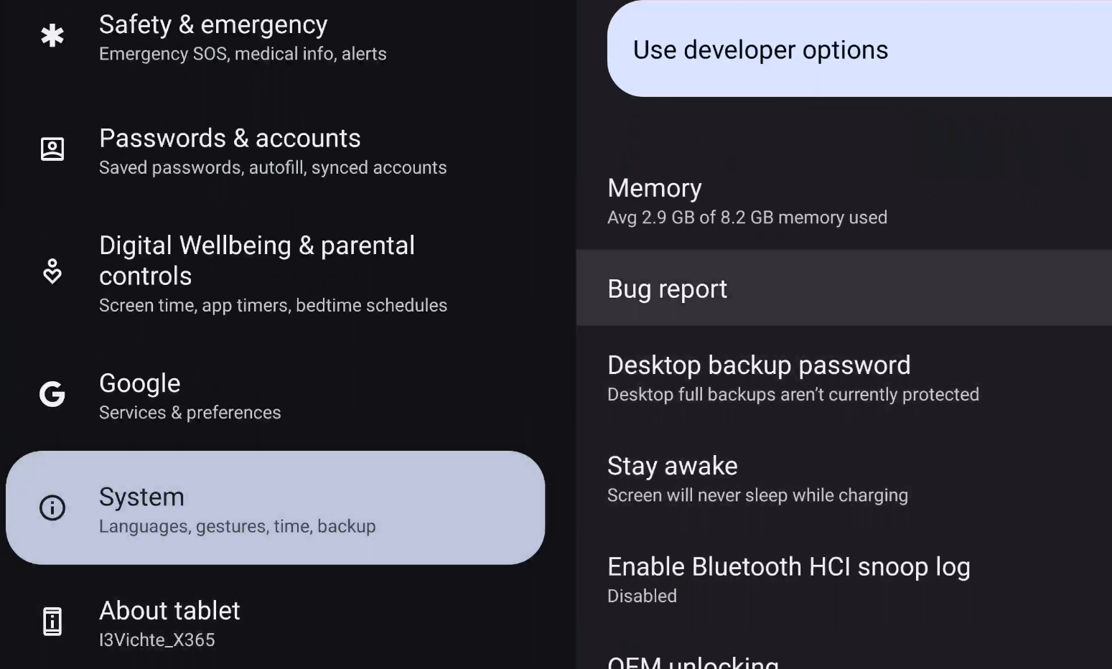Select the System settings category
The height and width of the screenshot is (669, 1112).
[275, 507]
